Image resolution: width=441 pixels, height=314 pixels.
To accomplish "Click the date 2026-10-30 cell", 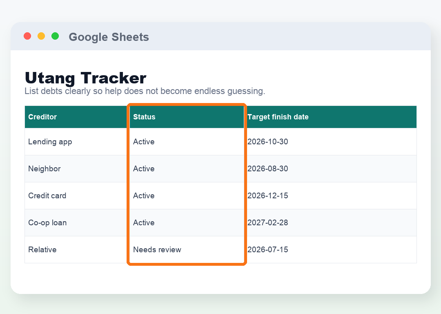I will pyautogui.click(x=330, y=141).
